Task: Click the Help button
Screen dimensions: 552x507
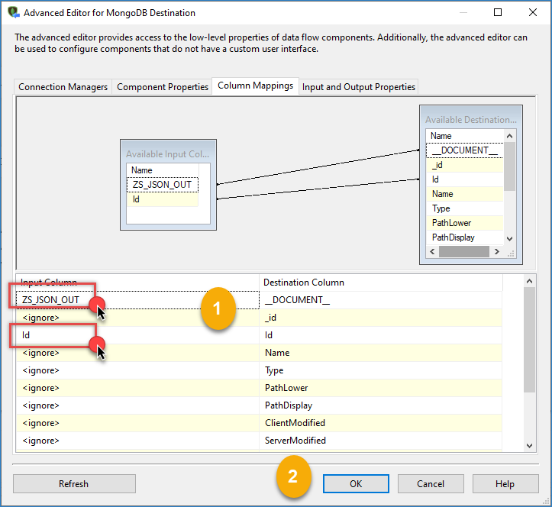Action: 505,483
